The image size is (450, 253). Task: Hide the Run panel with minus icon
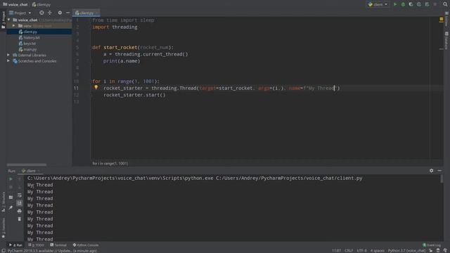click(439, 171)
